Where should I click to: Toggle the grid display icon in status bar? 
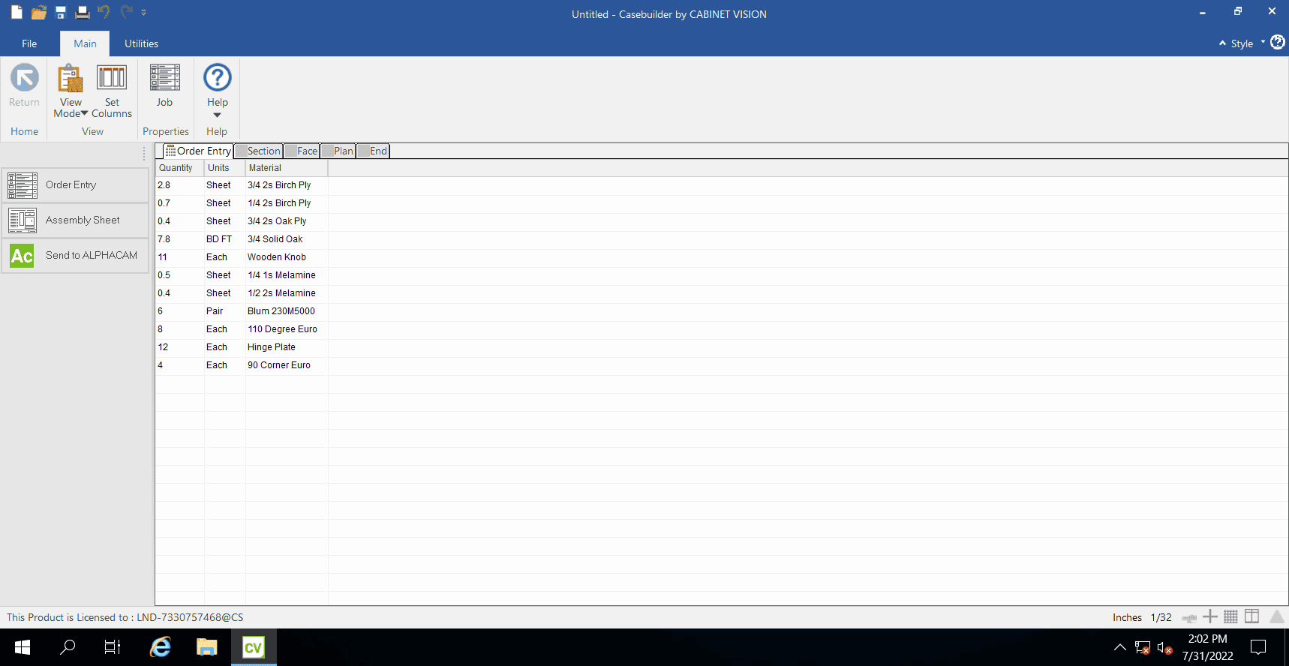point(1230,616)
